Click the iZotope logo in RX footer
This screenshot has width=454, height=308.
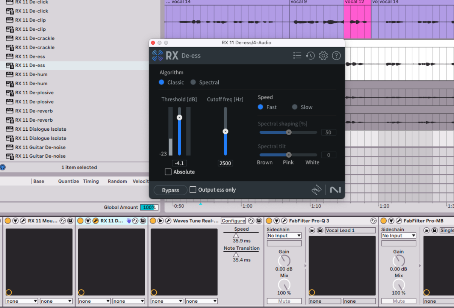pyautogui.click(x=316, y=190)
